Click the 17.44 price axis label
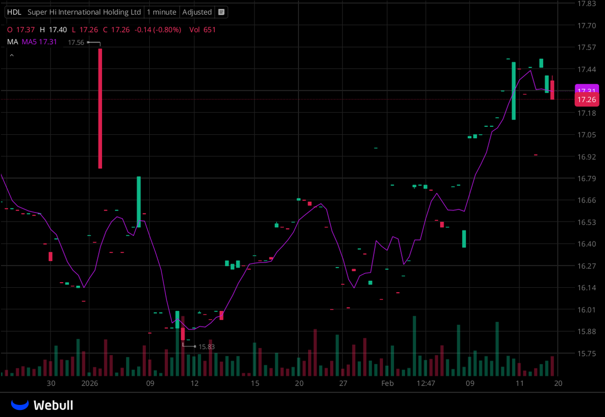 [x=587, y=69]
